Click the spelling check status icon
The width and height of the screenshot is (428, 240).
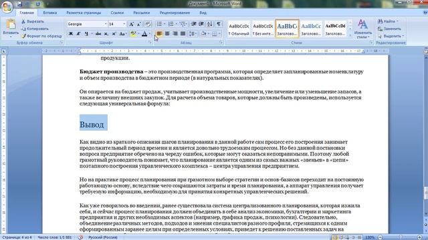pos(80,237)
